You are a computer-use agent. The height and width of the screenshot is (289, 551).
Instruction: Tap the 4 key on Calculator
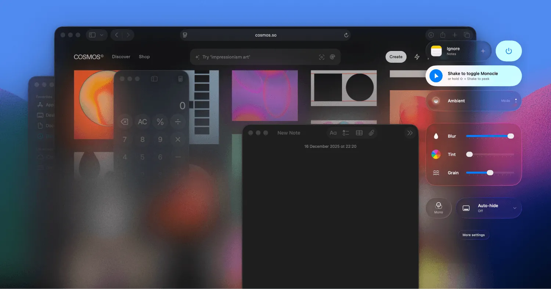125,157
